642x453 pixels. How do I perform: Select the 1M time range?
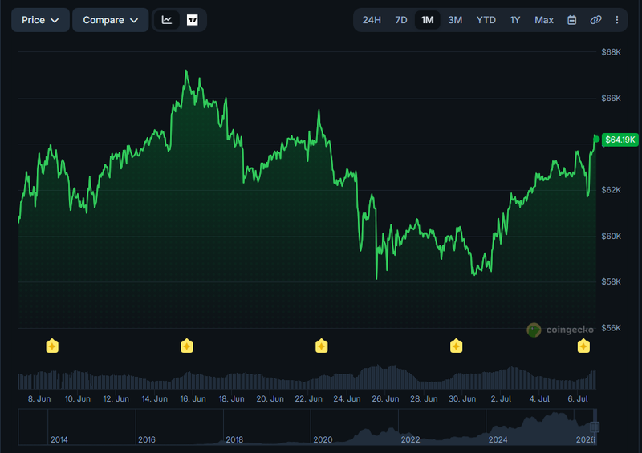point(428,20)
